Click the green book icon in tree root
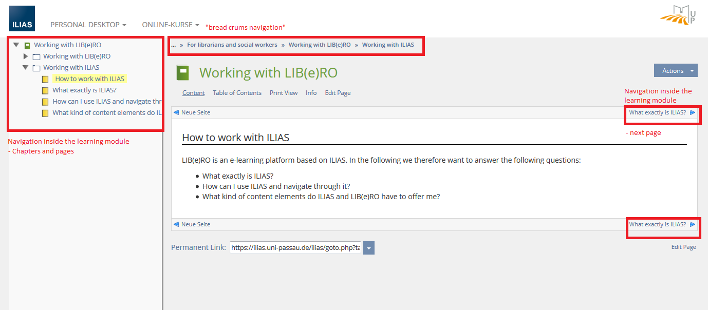This screenshot has width=708, height=310. pyautogui.click(x=27, y=45)
